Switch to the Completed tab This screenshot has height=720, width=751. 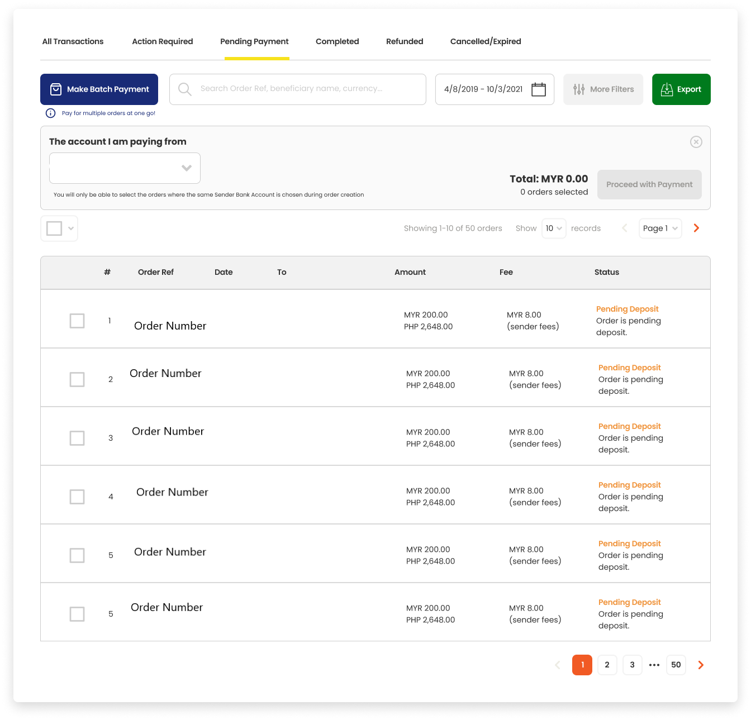coord(337,41)
